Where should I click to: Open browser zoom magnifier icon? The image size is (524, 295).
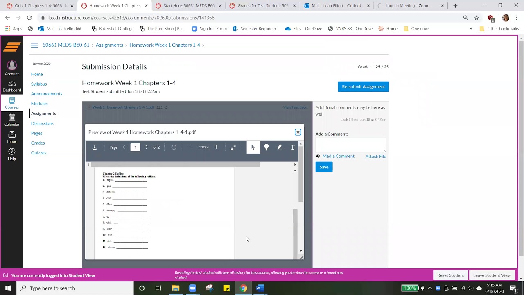pyautogui.click(x=465, y=18)
